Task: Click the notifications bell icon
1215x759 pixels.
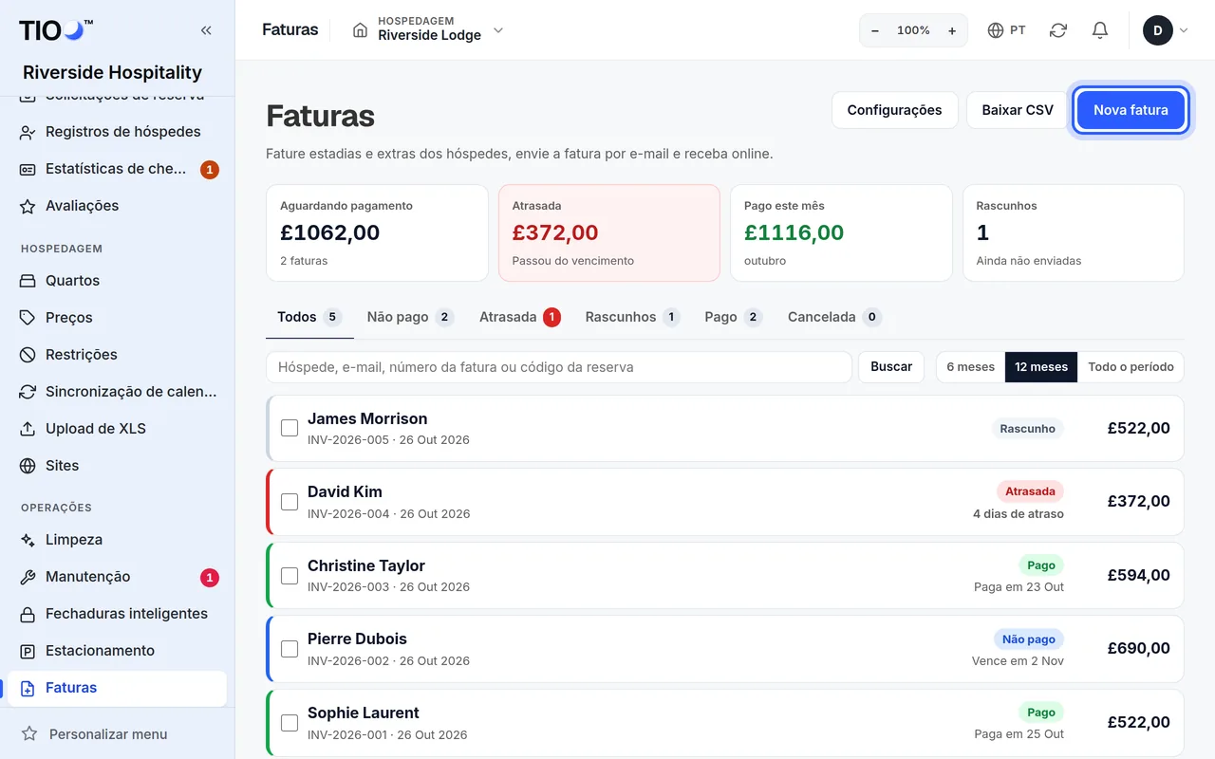Action: pyautogui.click(x=1100, y=30)
